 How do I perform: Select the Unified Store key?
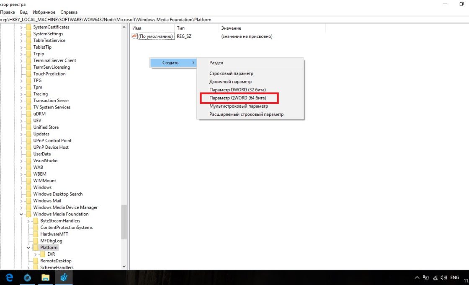[x=46, y=127]
